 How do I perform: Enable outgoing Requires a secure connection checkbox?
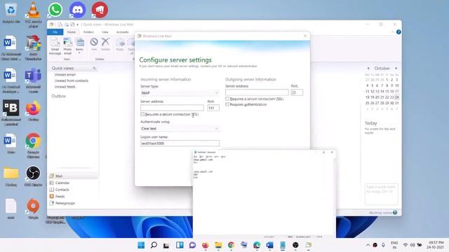(227, 99)
